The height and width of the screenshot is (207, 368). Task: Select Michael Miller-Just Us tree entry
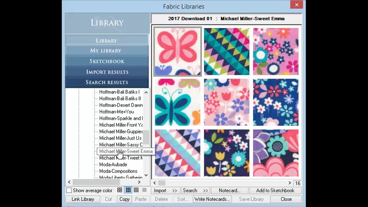(x=120, y=138)
